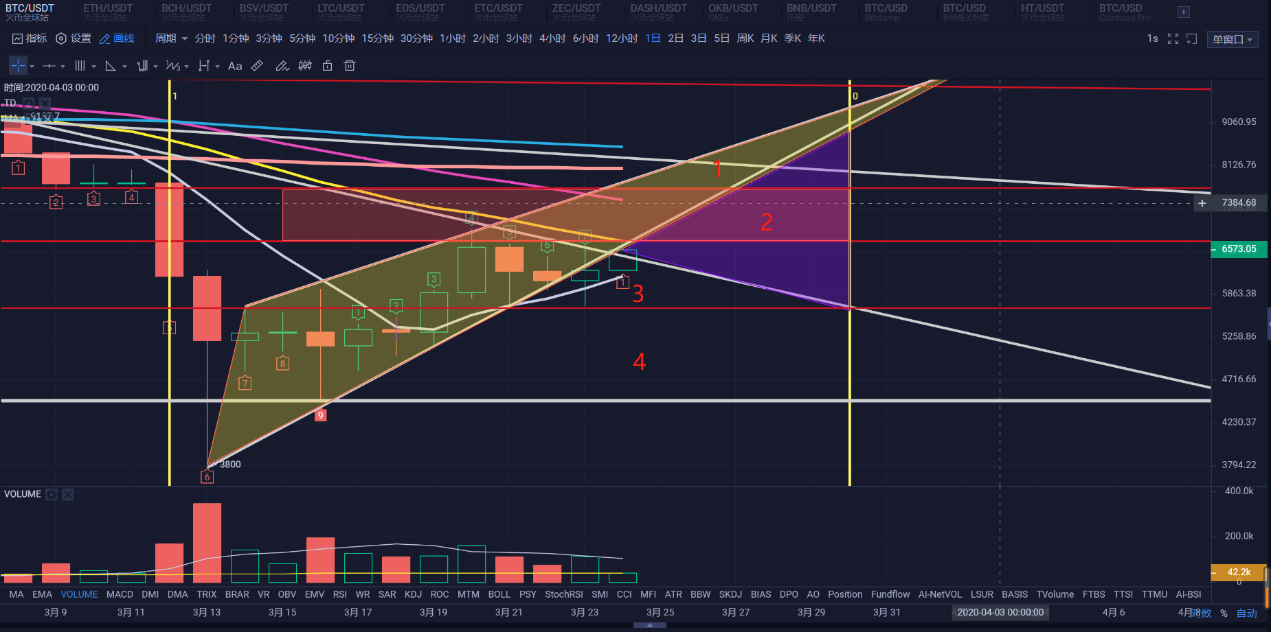The image size is (1271, 632).
Task: Toggle the 对数 log scale option
Action: click(x=1201, y=613)
